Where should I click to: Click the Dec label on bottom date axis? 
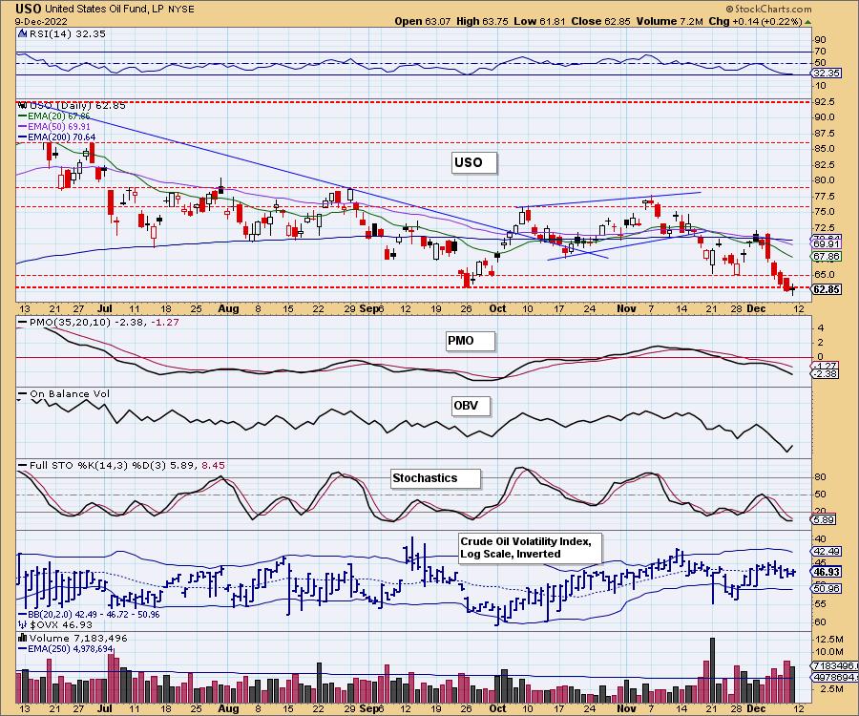[756, 708]
